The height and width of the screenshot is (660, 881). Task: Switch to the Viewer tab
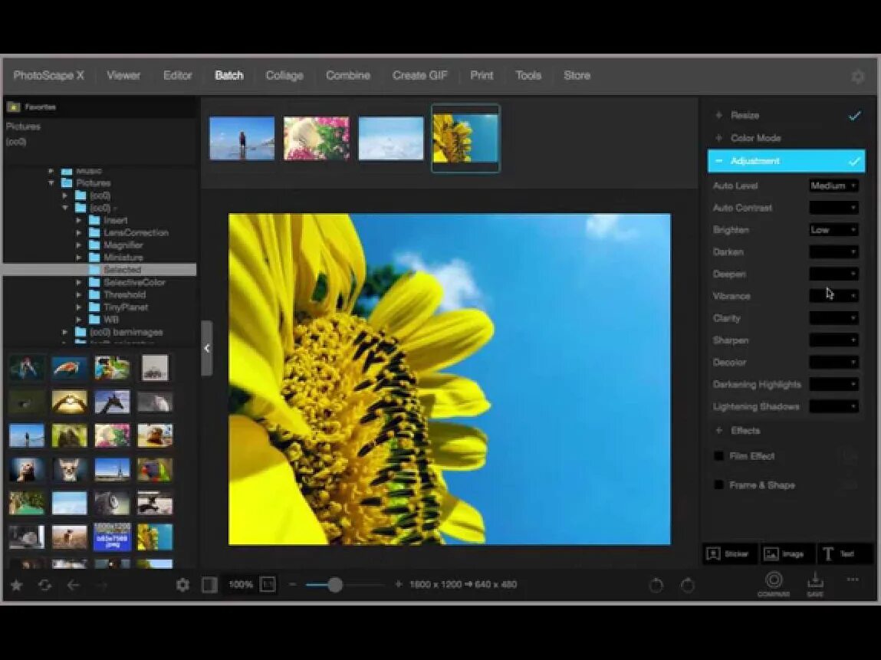123,75
